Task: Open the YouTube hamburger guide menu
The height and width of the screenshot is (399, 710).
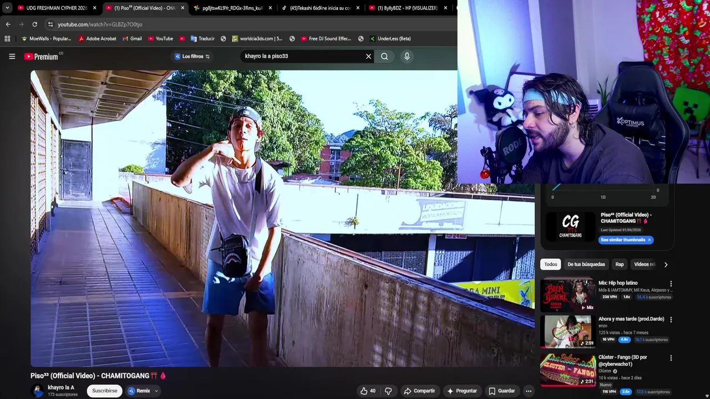Action: (12, 56)
